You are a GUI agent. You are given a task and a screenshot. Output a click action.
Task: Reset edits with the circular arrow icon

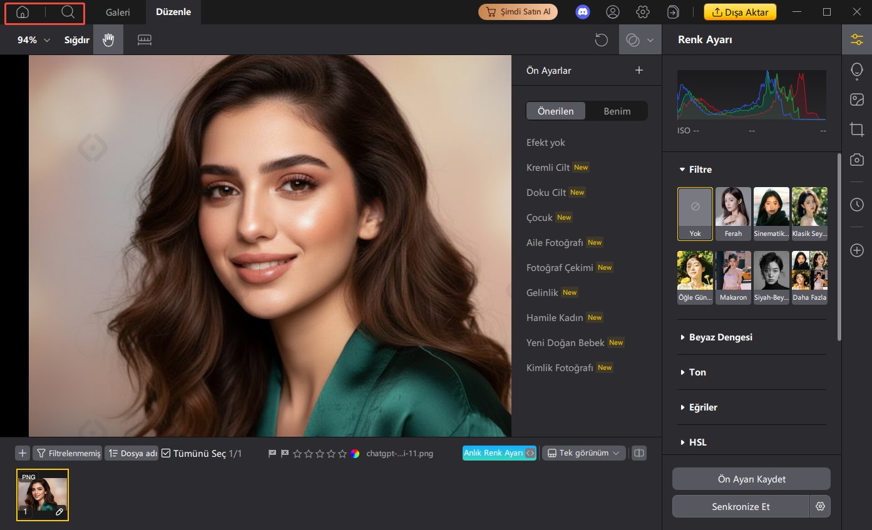click(x=601, y=39)
